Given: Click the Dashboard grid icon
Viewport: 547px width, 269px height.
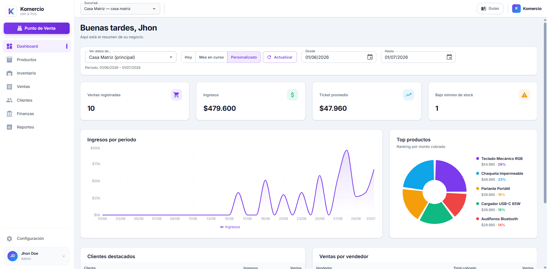Looking at the screenshot, I should tap(9, 46).
